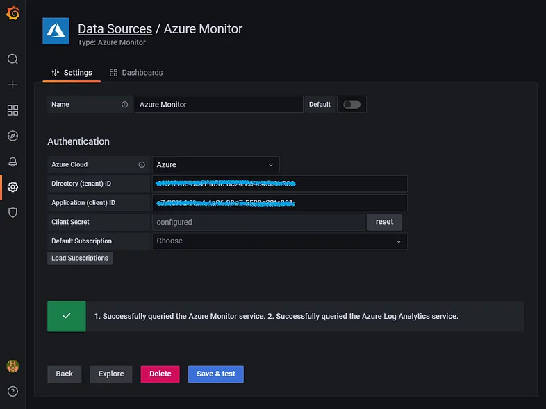Open the Grafana home logo
The height and width of the screenshot is (409, 546).
[x=13, y=13]
